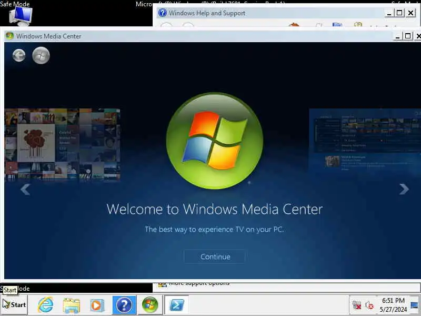This screenshot has height=316, width=421.
Task: Click the Windows Help and Support title icon
Action: [163, 13]
